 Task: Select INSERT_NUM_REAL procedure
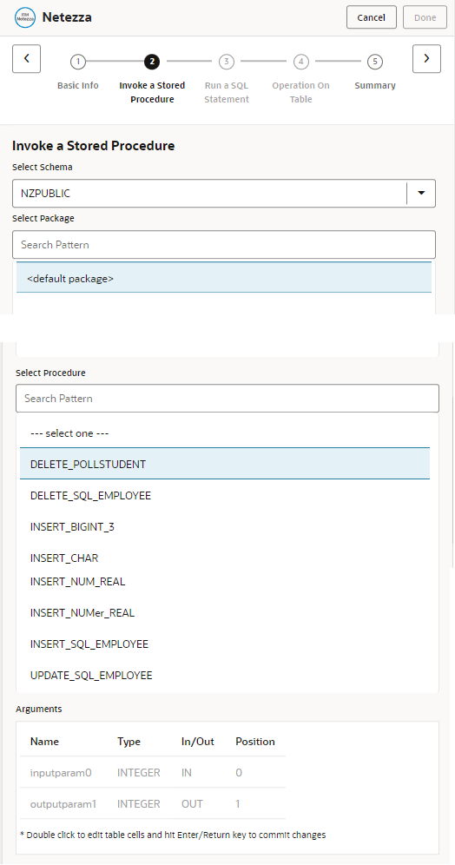[225, 582]
